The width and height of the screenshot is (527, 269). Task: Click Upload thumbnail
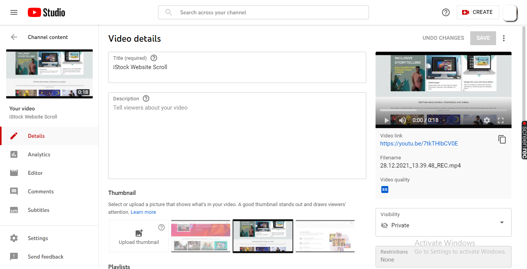pyautogui.click(x=139, y=236)
